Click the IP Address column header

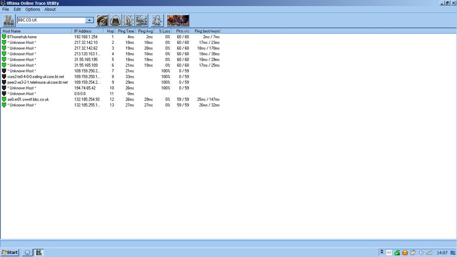point(87,31)
